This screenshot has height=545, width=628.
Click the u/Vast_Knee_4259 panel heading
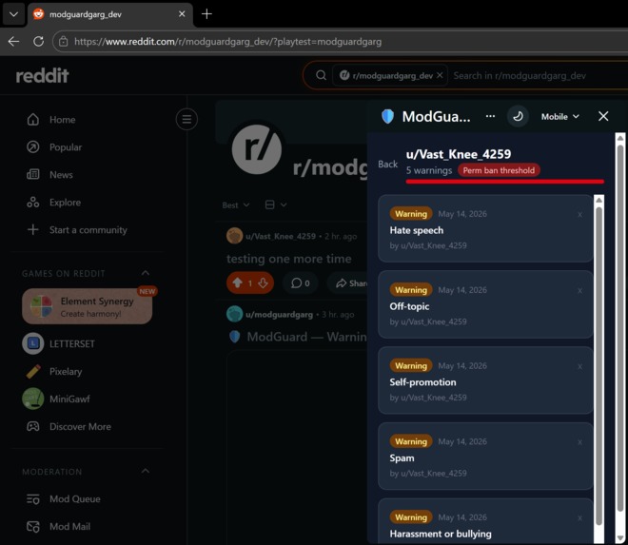click(459, 154)
